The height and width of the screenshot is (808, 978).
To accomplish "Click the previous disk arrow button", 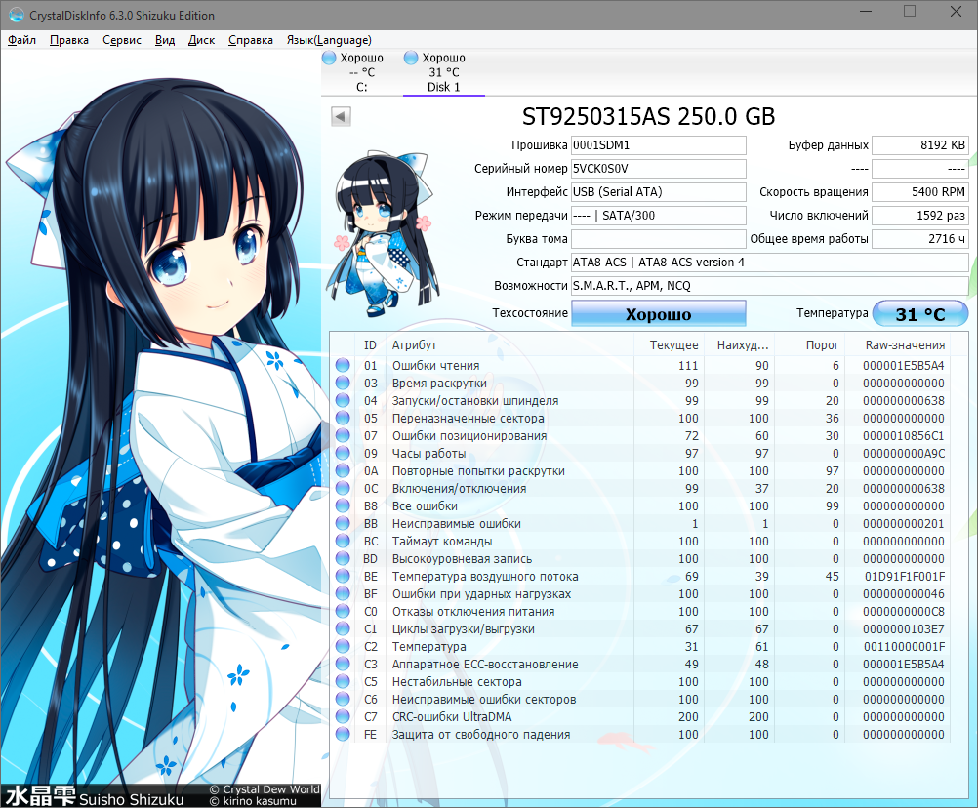I will tap(341, 117).
